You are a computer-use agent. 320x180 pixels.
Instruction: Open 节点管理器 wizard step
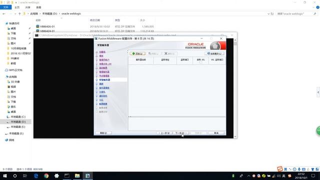point(104,75)
